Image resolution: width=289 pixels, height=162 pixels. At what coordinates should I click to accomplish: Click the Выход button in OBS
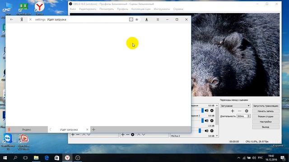coord(266,127)
